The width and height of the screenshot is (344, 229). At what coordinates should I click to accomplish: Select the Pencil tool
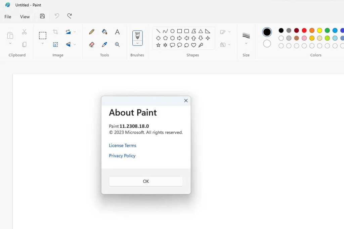92,32
